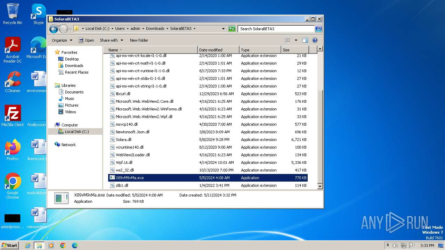Click the X89vM9vMa.exe details pane thumbnail
Screen dimensions: 445x250
pos(62,198)
